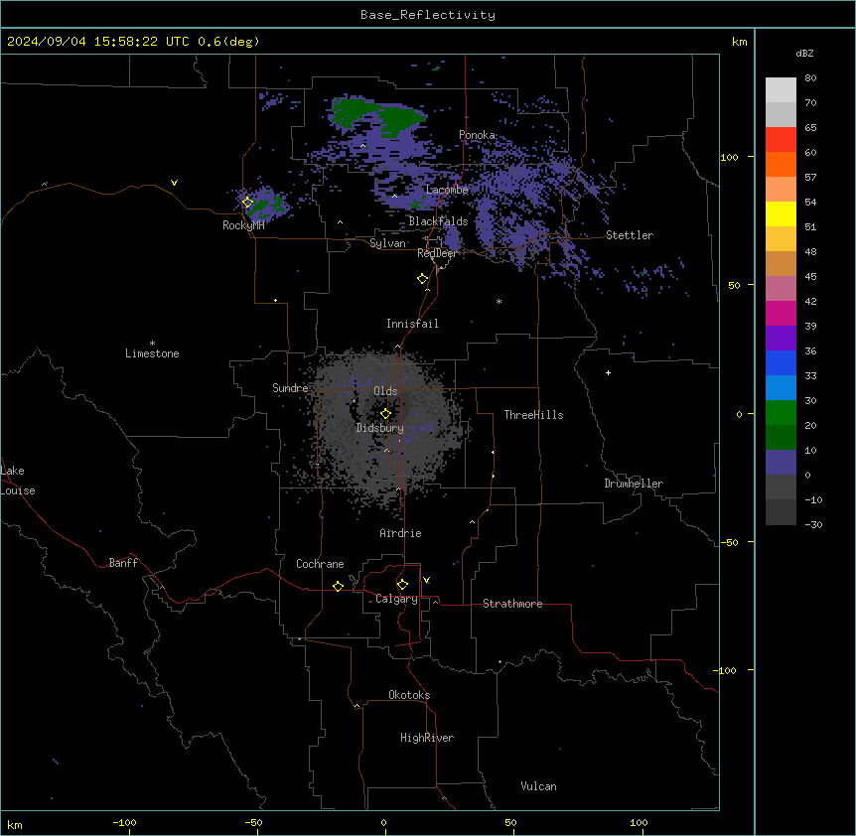
Task: Click the 100 tick on the right vertical axis
Action: click(x=729, y=157)
